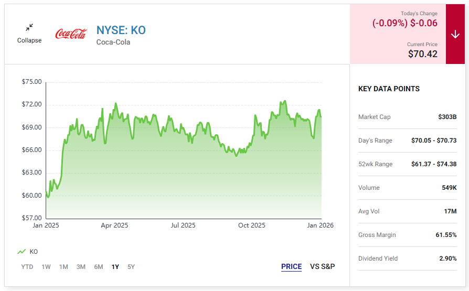Click the $63.00 y-axis label
The image size is (469, 291).
click(31, 173)
